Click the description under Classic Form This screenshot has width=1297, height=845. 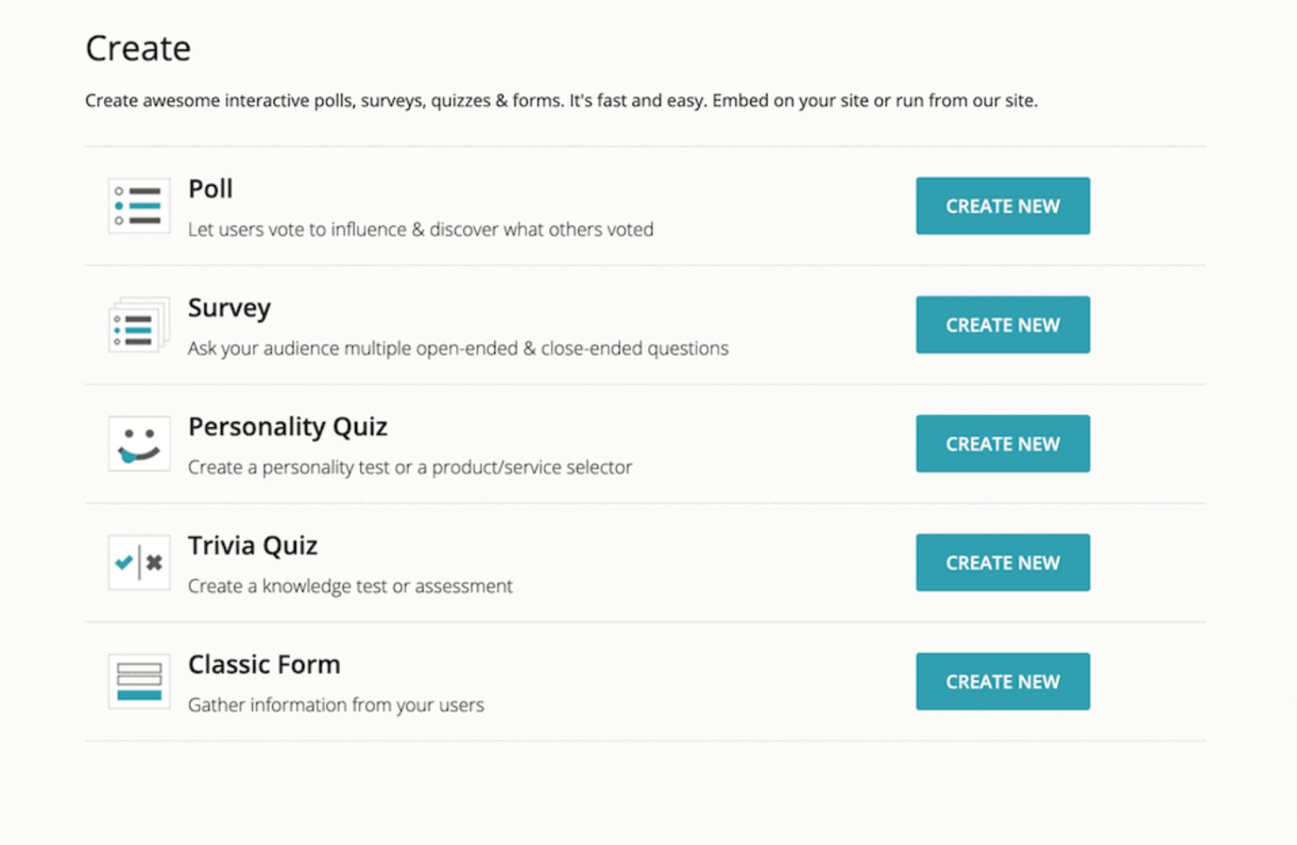(x=336, y=705)
